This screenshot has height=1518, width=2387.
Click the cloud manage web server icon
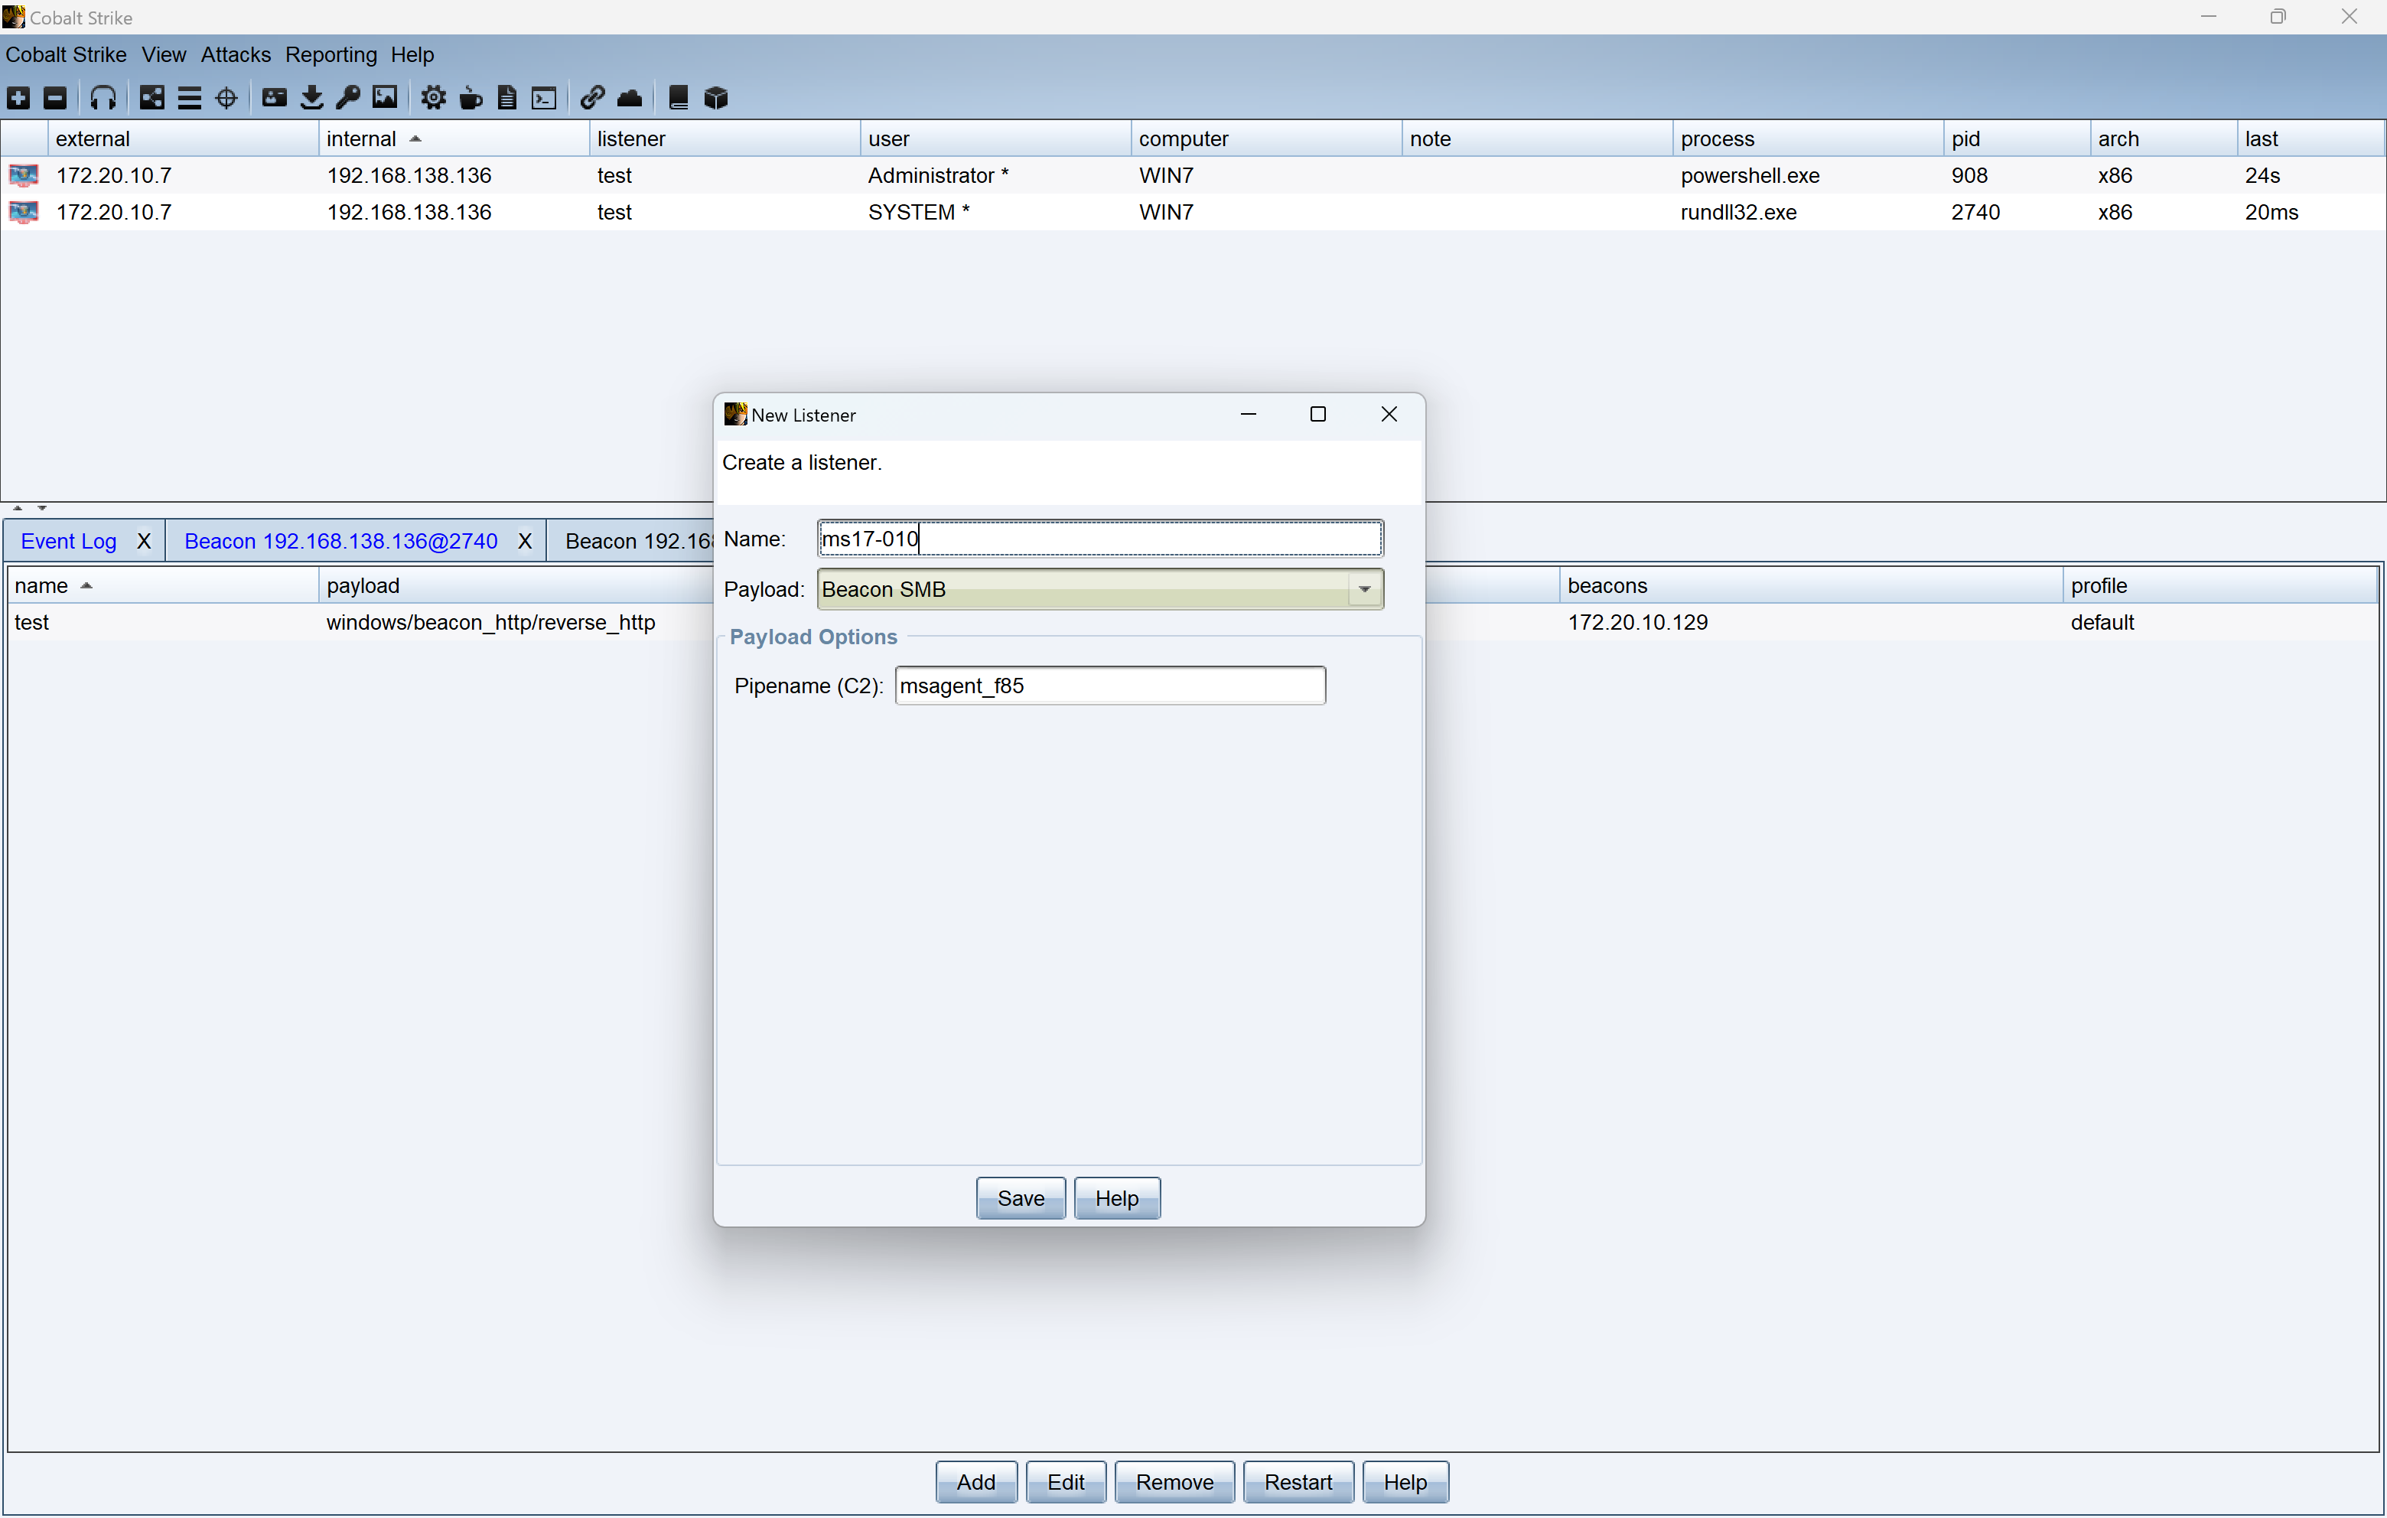[x=630, y=97]
